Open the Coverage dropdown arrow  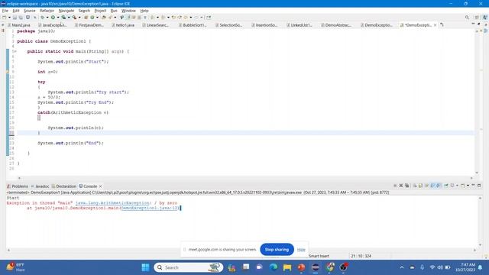(69, 18)
